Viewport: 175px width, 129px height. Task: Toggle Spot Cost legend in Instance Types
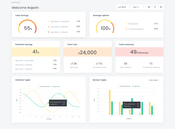point(56,86)
